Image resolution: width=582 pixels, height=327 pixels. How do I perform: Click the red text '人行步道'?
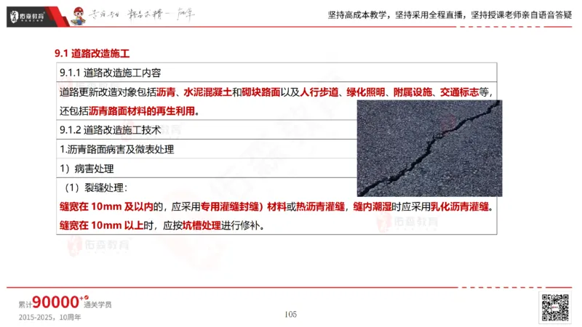[319, 92]
